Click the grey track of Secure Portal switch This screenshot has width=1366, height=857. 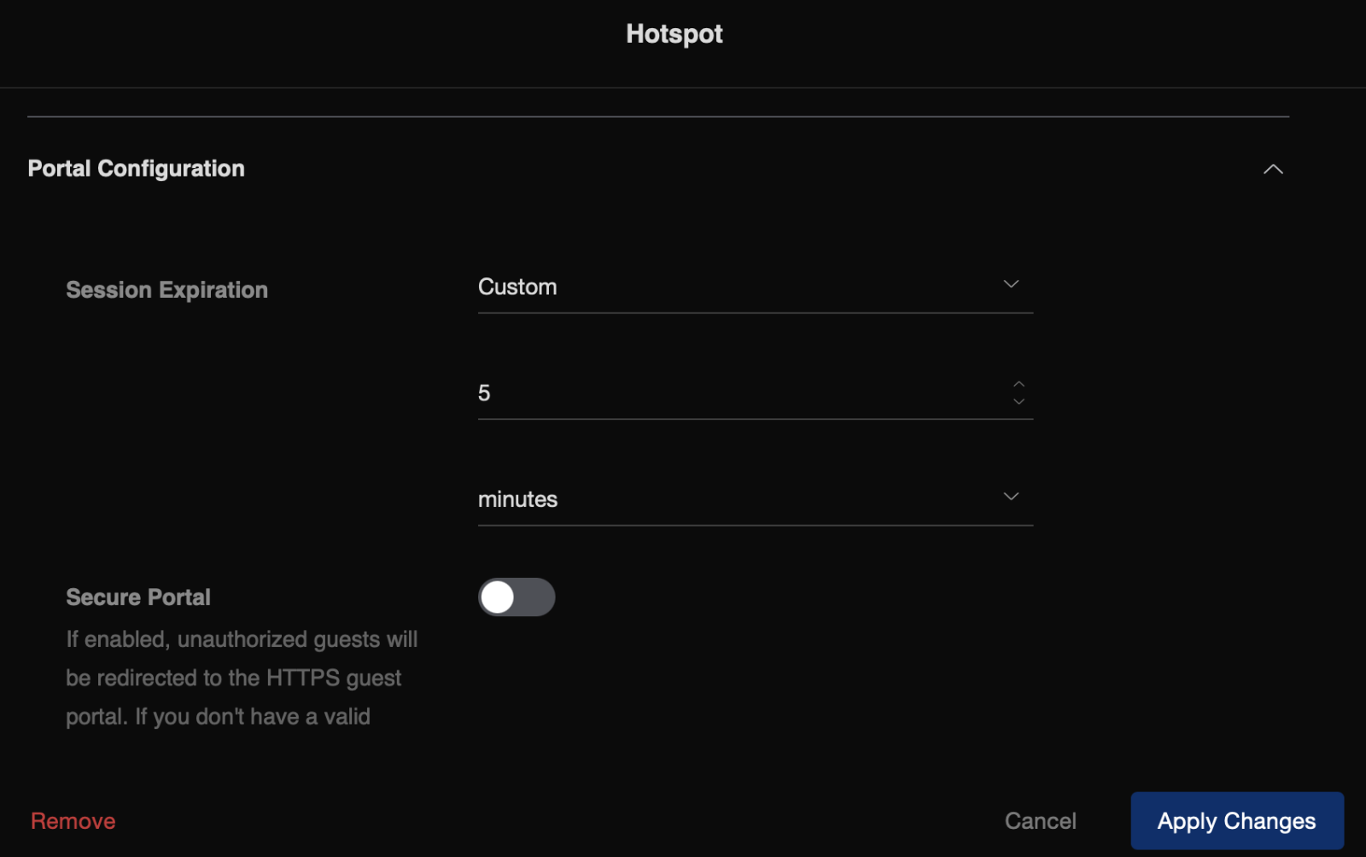pyautogui.click(x=538, y=598)
